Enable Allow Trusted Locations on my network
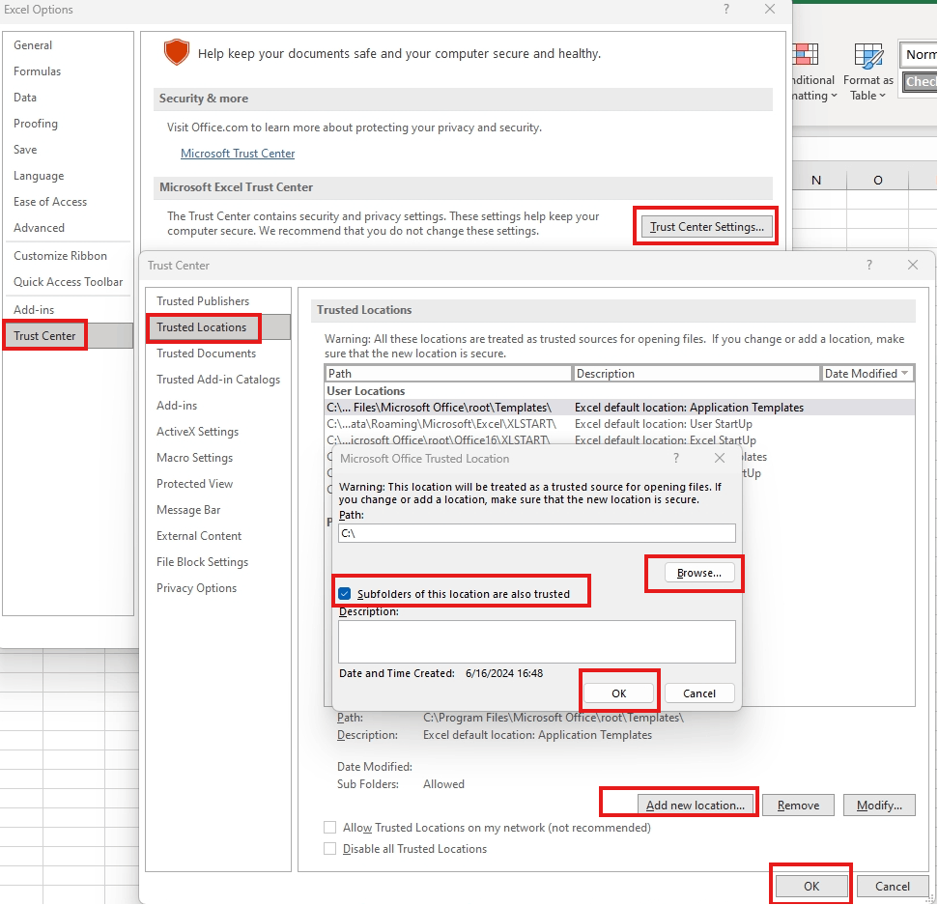The width and height of the screenshot is (938, 905). 329,828
